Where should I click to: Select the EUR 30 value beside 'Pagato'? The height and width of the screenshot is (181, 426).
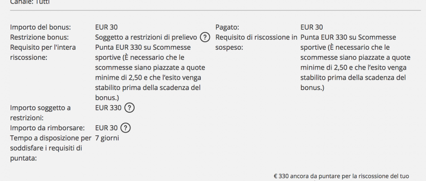click(x=312, y=28)
